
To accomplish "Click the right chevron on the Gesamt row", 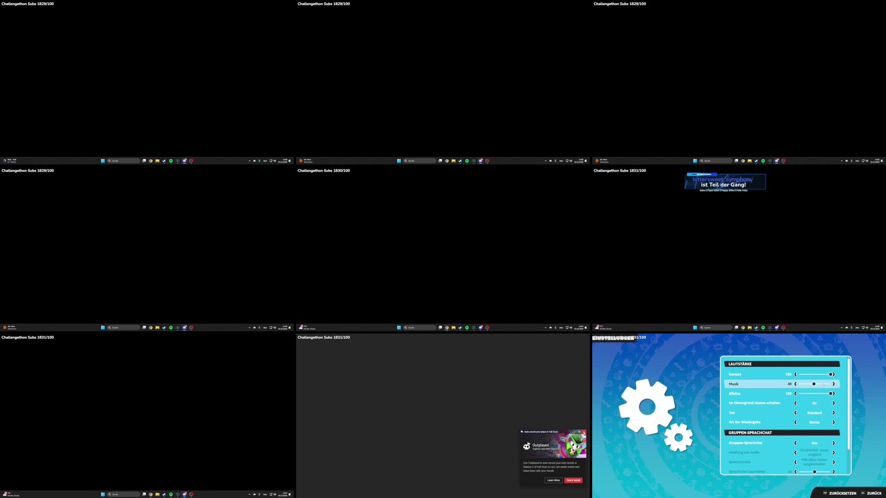I will [x=834, y=374].
